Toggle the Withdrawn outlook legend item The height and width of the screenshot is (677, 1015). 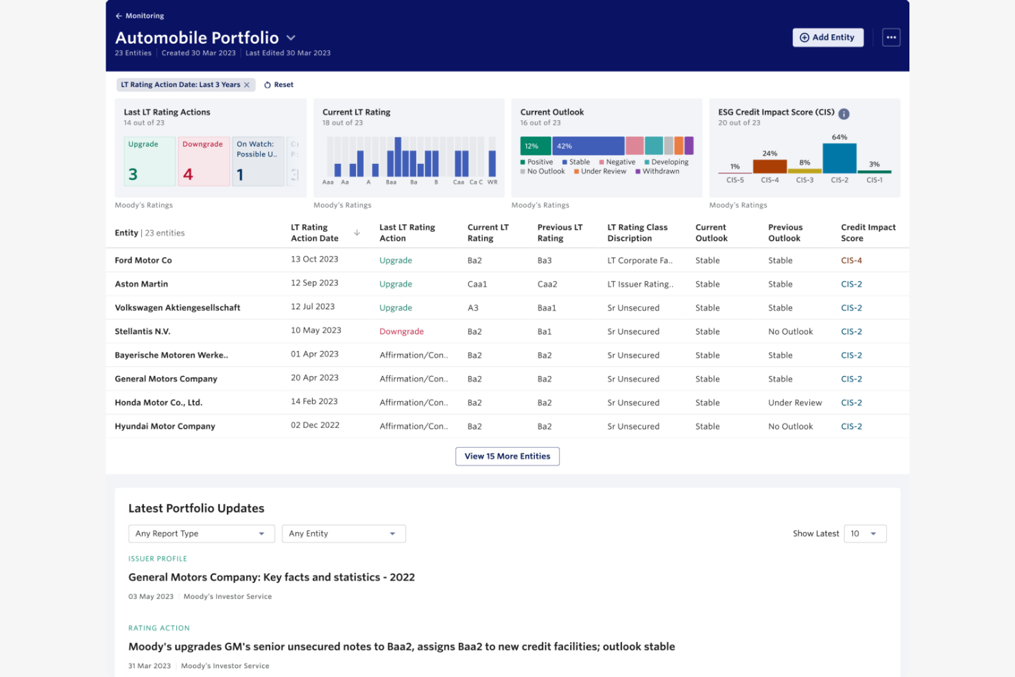tap(659, 171)
